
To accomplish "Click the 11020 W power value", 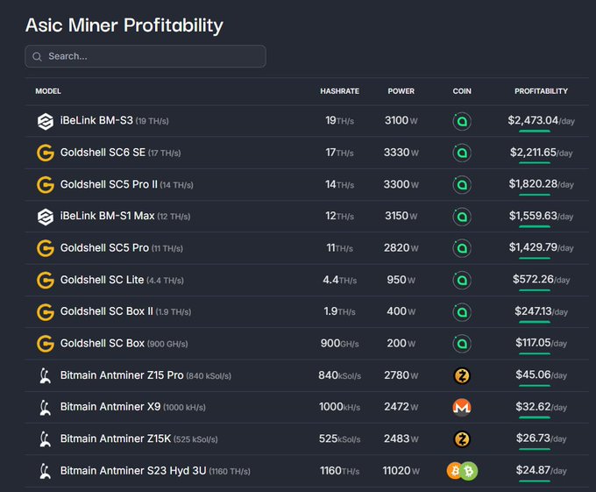I will 401,471.
